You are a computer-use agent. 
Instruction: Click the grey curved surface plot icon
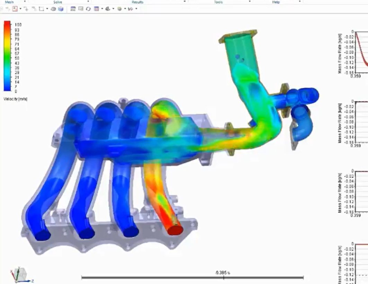tap(108, 9)
